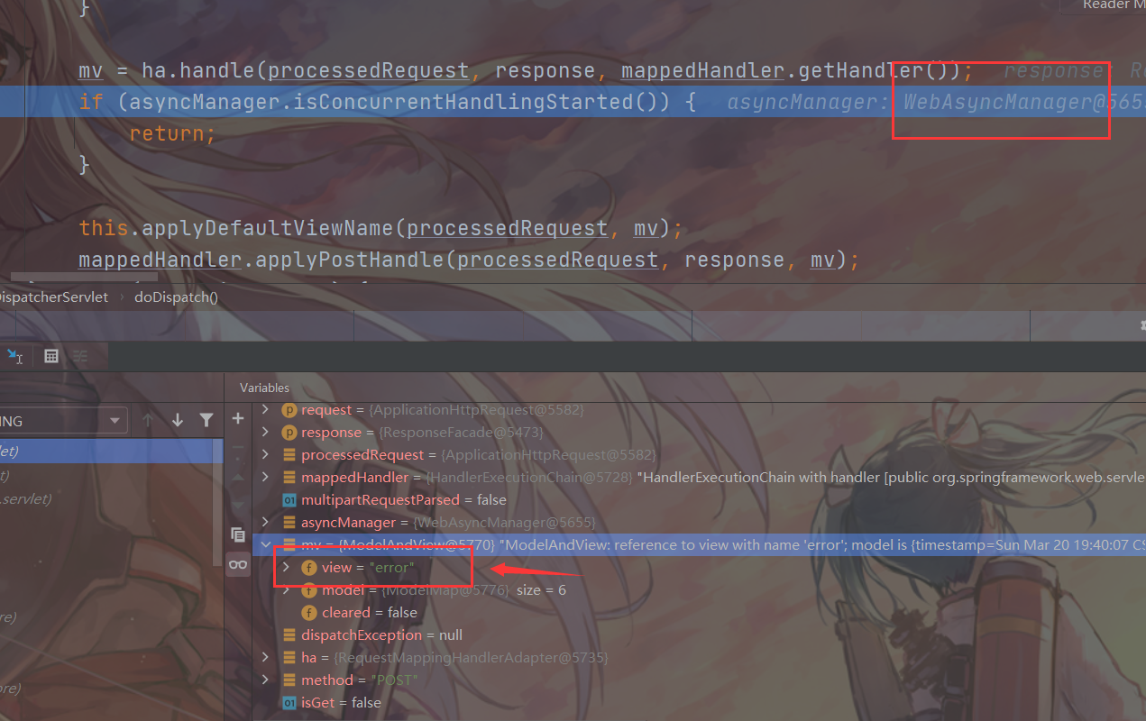Collapse the mv ModelAndView node
The width and height of the screenshot is (1146, 721).
[265, 545]
